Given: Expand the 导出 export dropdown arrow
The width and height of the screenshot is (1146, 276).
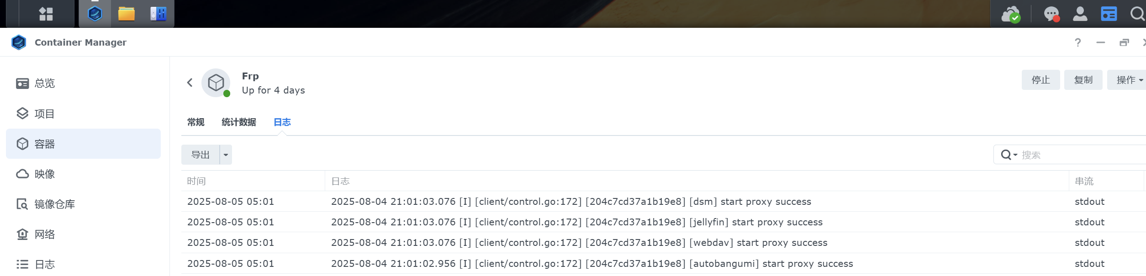Looking at the screenshot, I should [x=226, y=155].
